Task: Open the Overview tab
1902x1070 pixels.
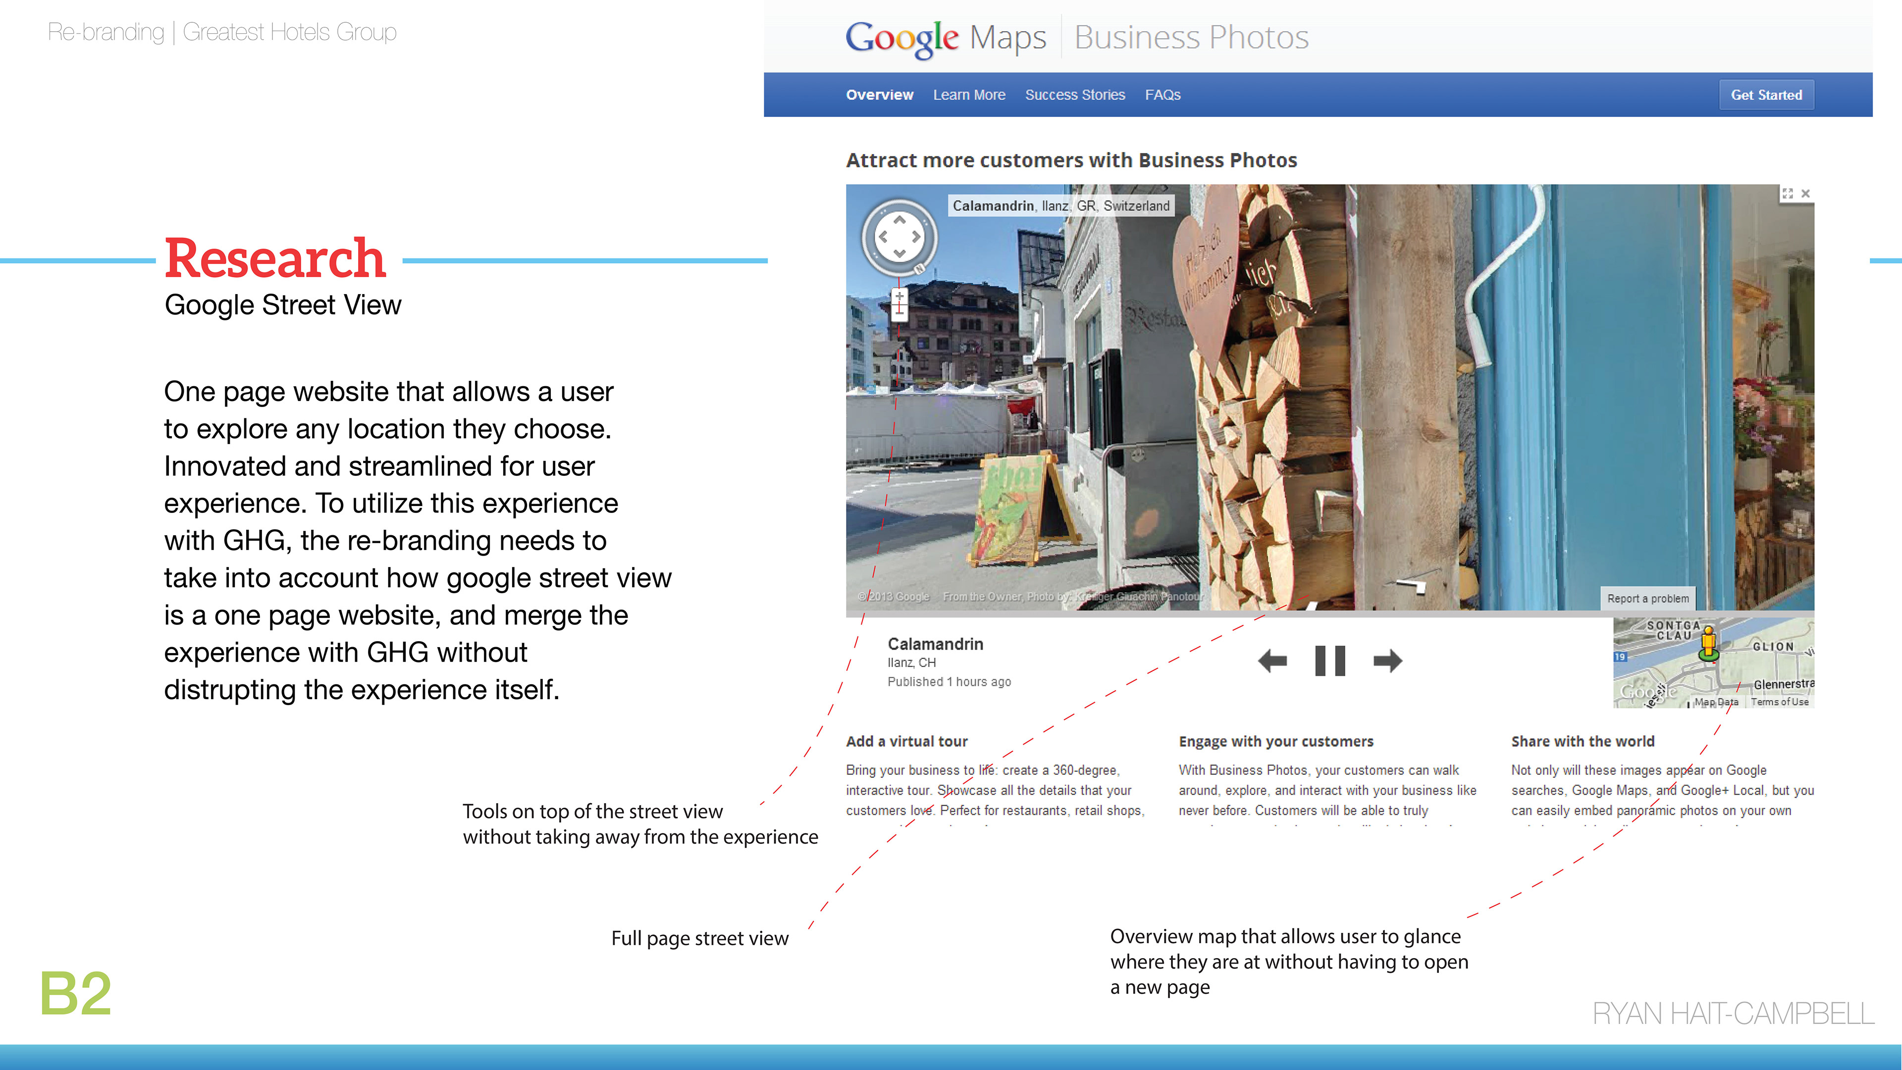Action: [x=879, y=95]
